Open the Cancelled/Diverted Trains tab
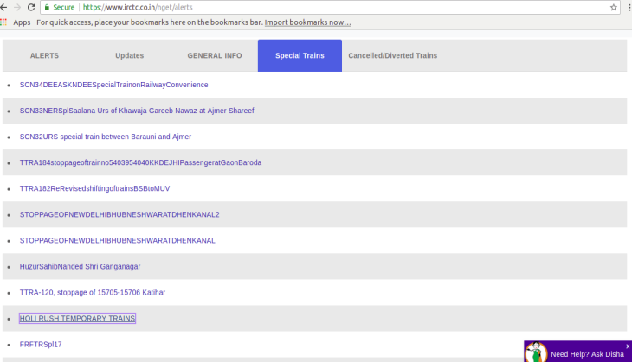 [392, 55]
